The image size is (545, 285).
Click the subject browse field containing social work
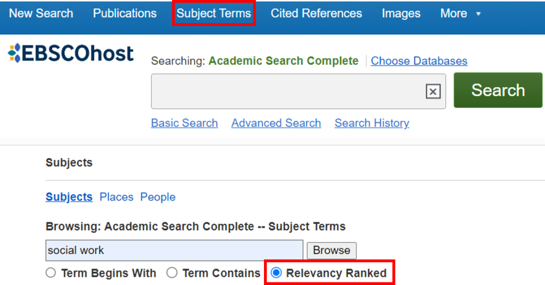pos(174,250)
